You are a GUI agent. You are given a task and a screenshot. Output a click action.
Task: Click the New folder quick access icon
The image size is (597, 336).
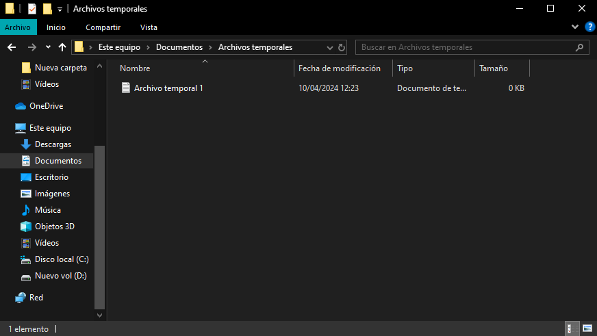point(47,8)
